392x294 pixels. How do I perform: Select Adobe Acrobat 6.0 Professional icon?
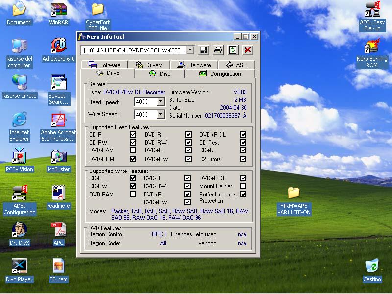58,127
